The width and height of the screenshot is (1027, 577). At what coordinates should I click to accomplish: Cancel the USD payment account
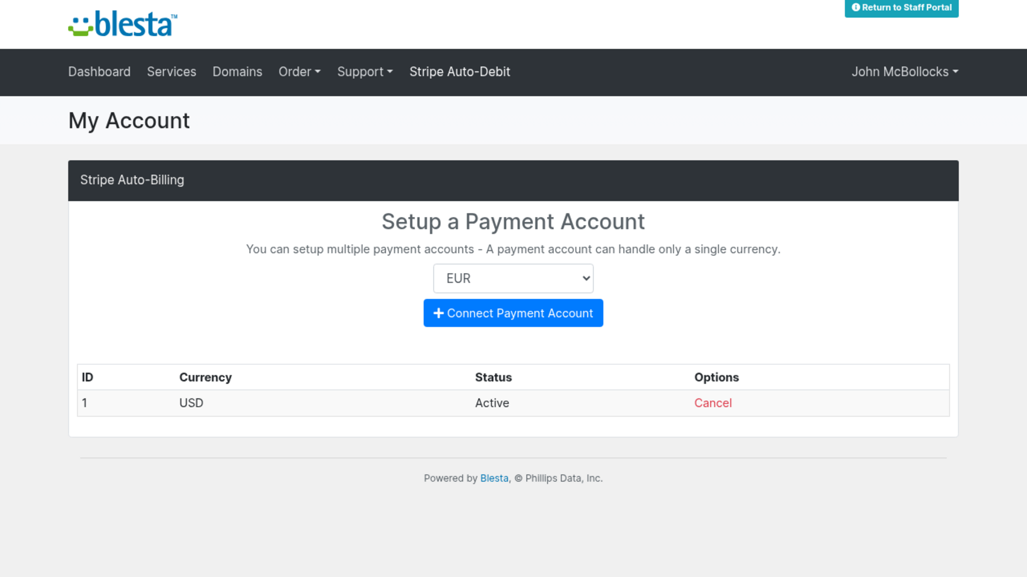point(712,403)
